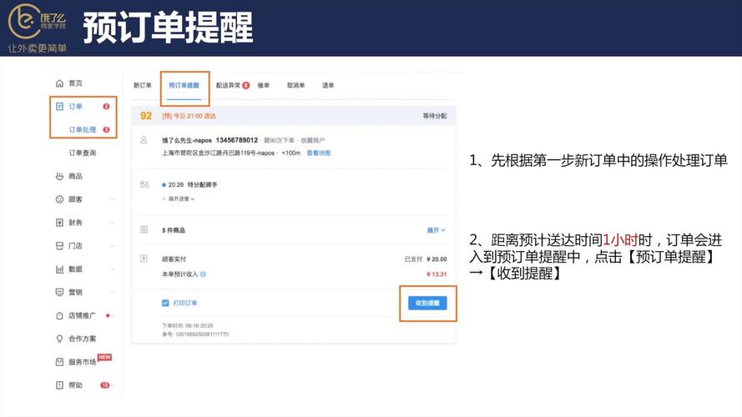Screen dimensions: 742x417
Task: Click the 帮助 red count badge
Action: 105,385
